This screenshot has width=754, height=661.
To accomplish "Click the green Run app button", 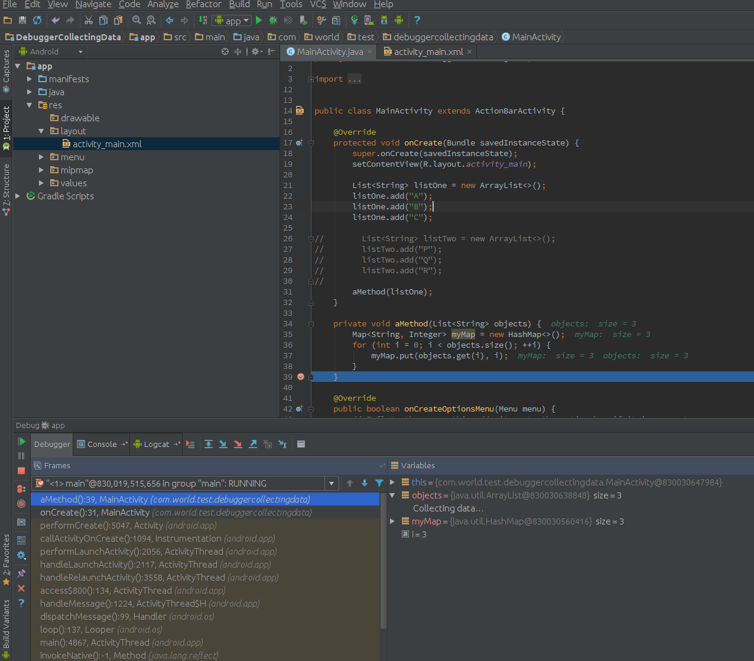I will (259, 20).
